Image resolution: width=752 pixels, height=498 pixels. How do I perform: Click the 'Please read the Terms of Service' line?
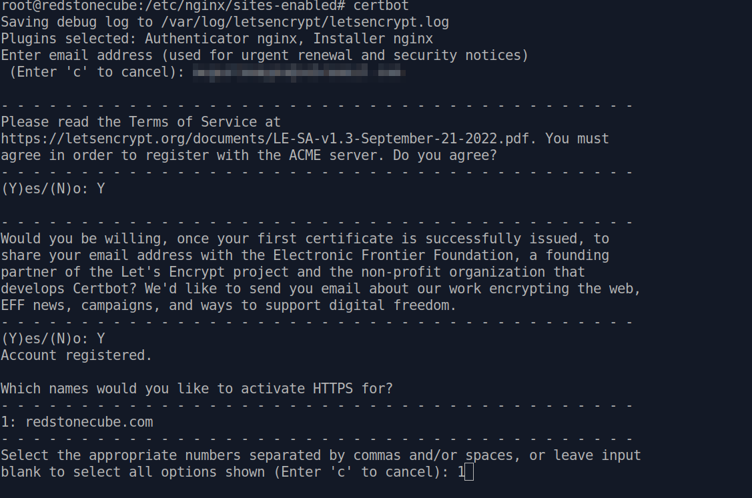141,122
